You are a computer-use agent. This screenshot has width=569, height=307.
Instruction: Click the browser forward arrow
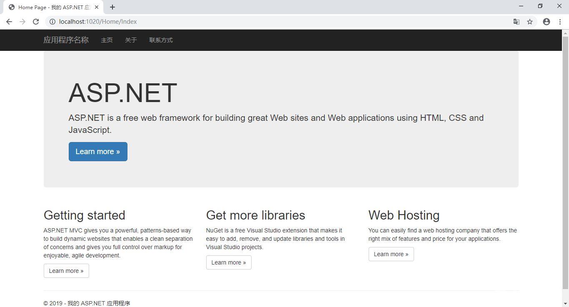[22, 22]
